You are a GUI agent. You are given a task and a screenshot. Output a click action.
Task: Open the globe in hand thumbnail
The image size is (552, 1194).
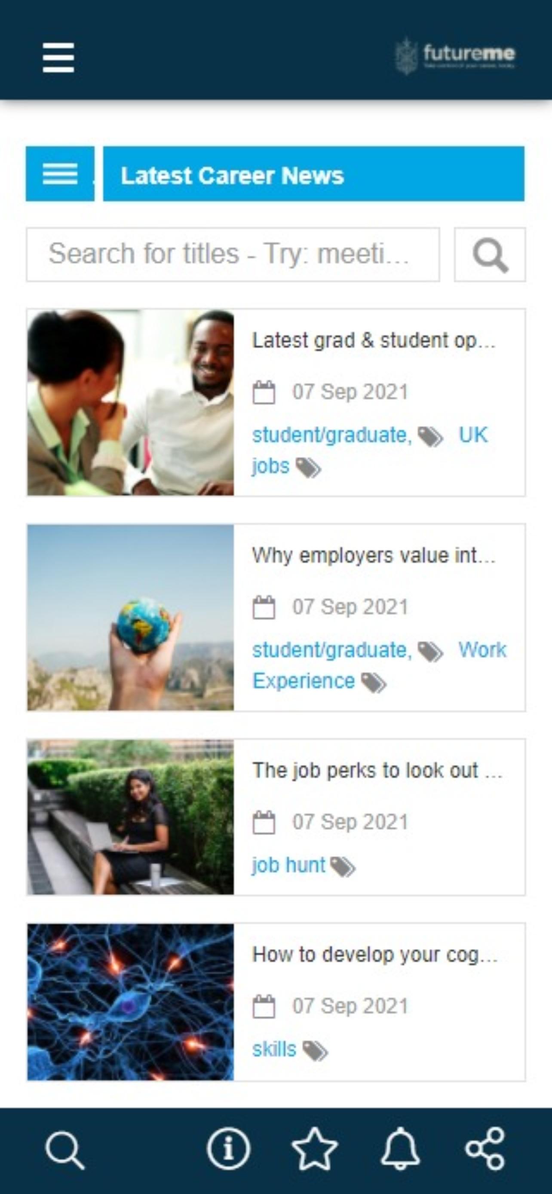[131, 617]
